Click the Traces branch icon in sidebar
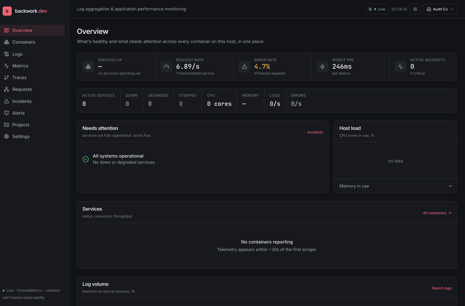465x306 pixels. click(7, 77)
